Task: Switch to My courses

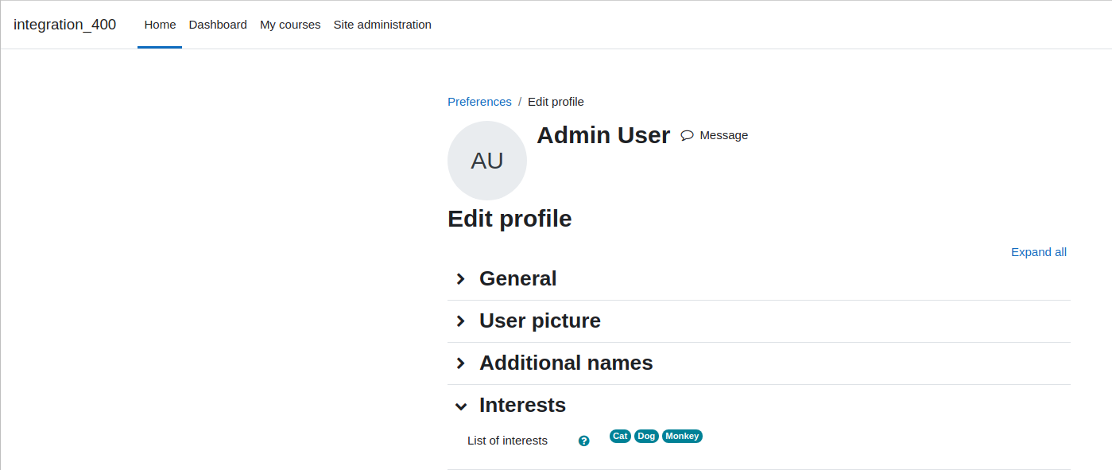Action: pos(290,25)
